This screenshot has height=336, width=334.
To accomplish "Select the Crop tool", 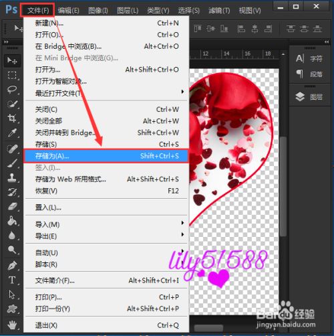I will click(12, 118).
